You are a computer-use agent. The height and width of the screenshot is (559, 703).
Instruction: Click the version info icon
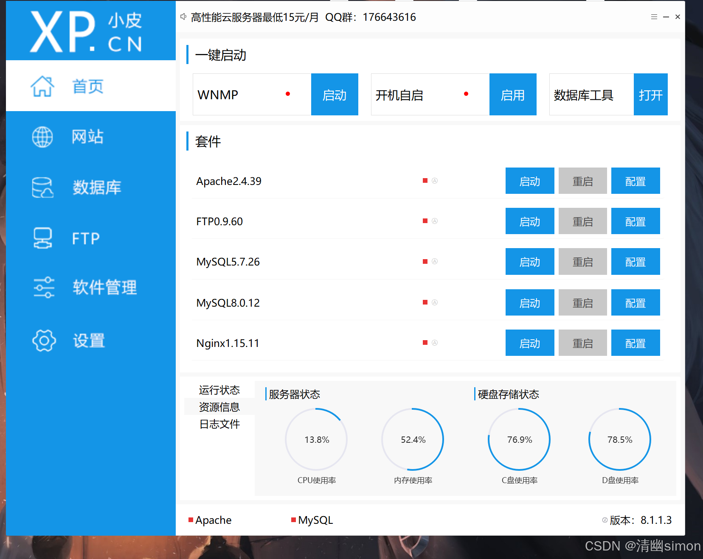pyautogui.click(x=605, y=520)
